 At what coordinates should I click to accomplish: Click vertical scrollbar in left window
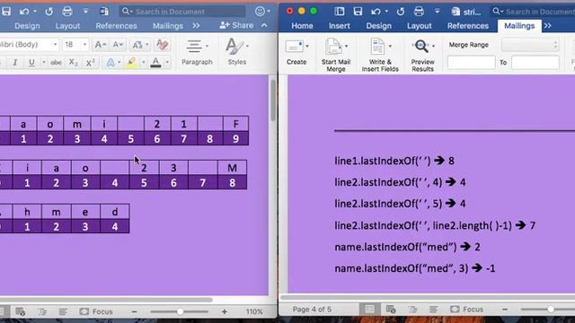coord(273,100)
